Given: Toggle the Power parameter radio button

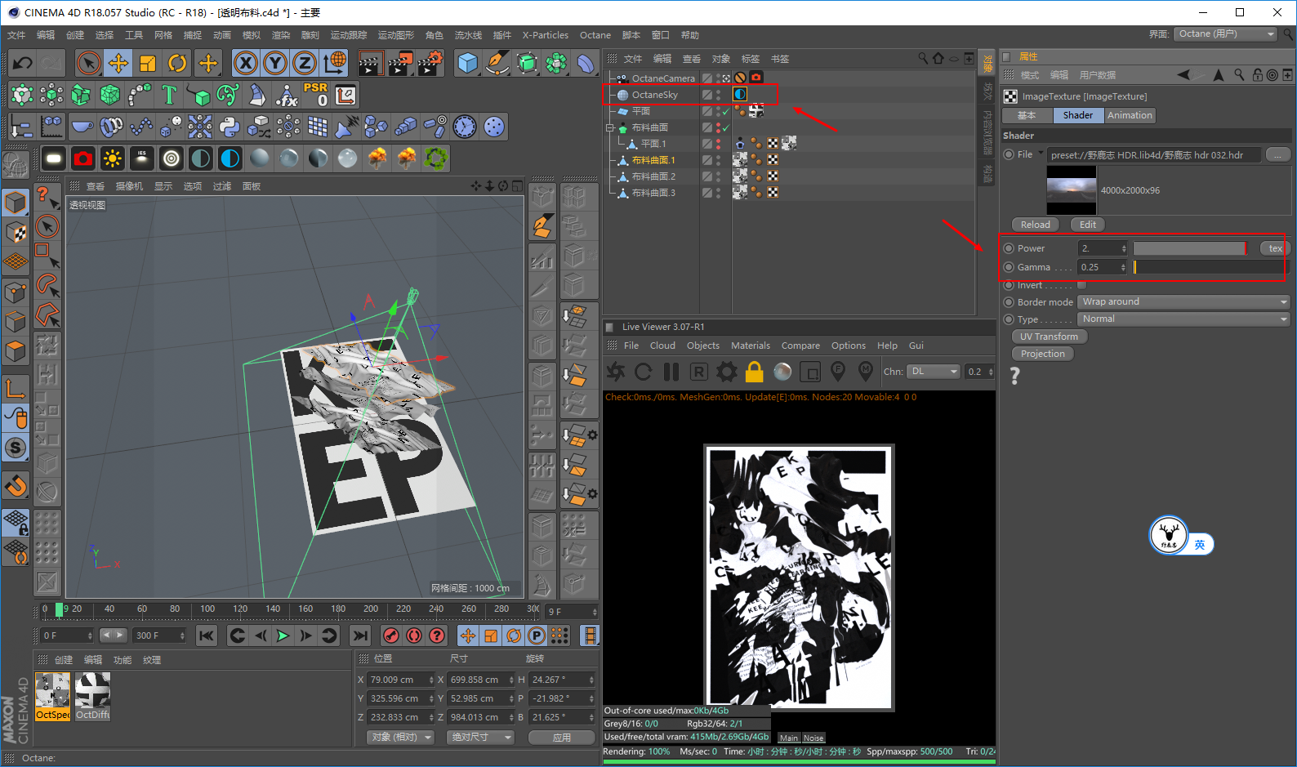Looking at the screenshot, I should click(x=1009, y=248).
